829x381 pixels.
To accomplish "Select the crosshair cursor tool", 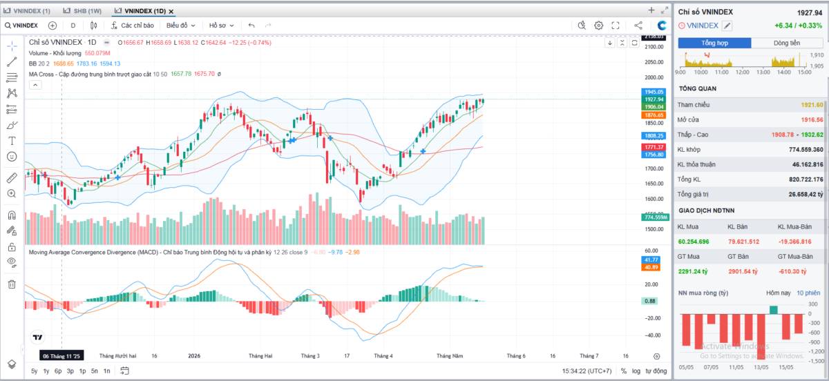I will (12, 46).
